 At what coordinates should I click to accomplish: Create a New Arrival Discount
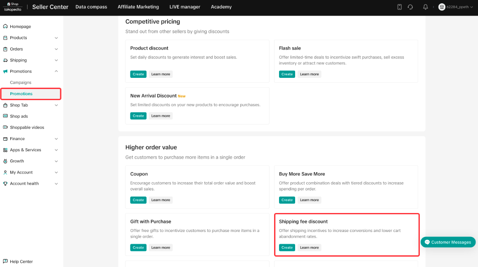[138, 116]
